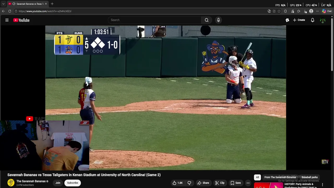Open YouTube notifications bell
The height and width of the screenshot is (188, 334).
coord(313,20)
